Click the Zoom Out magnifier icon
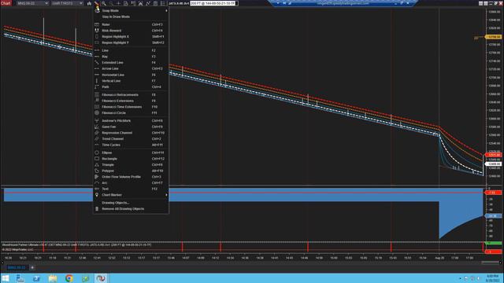This screenshot has width=504, height=283. pyautogui.click(x=111, y=3)
